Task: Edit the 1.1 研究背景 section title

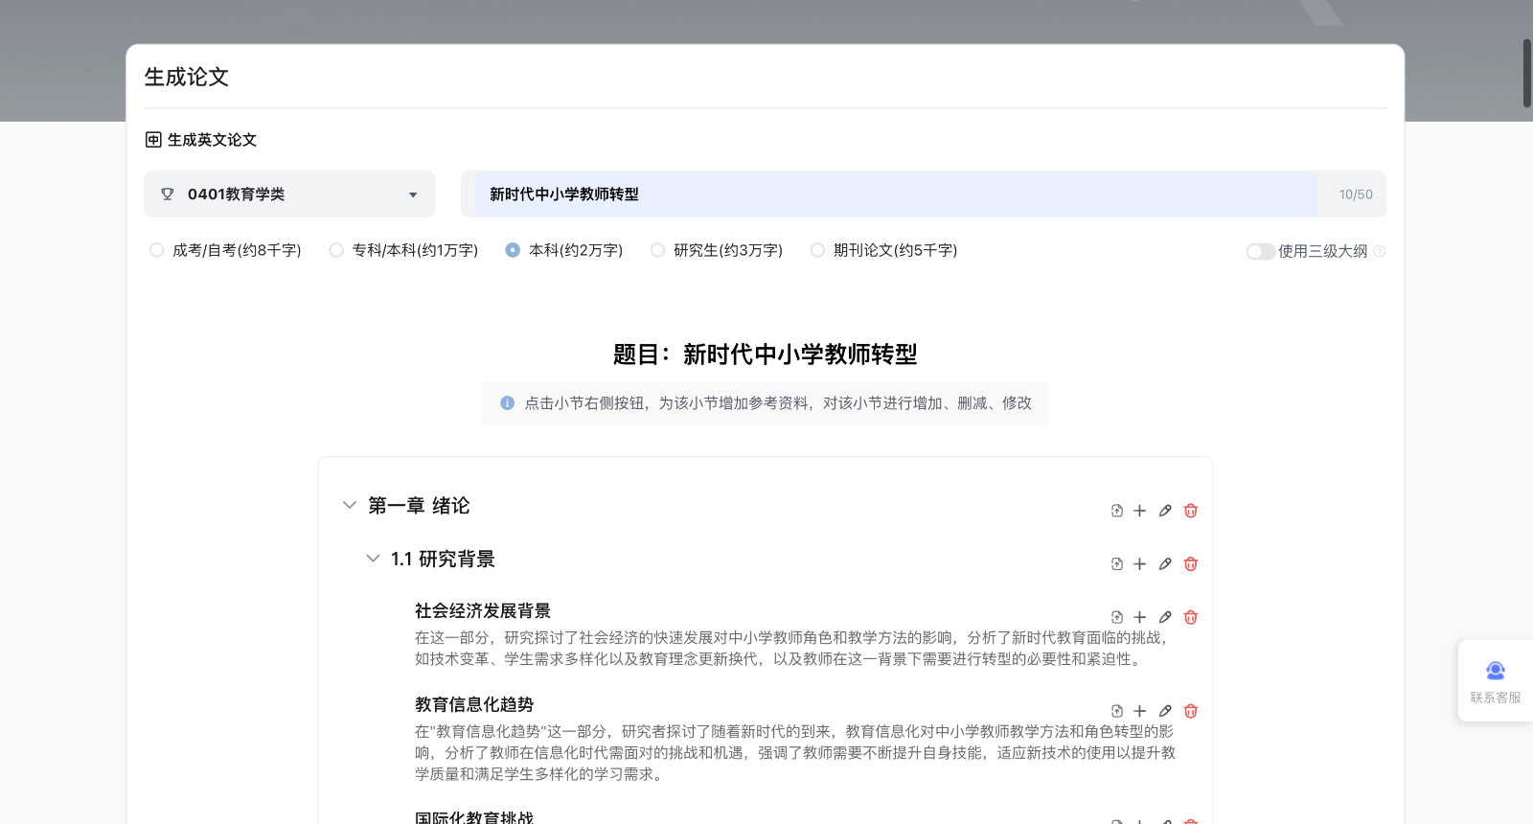Action: tap(1165, 564)
